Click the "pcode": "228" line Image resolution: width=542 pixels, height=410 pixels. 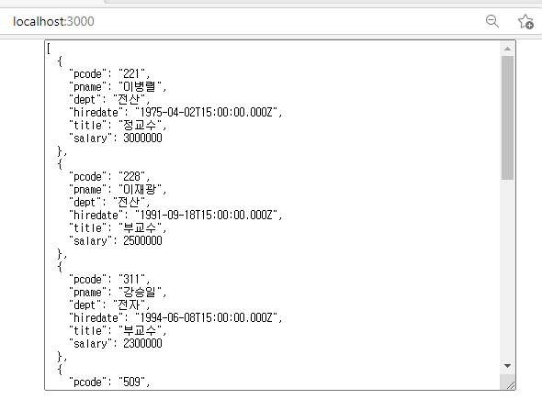pyautogui.click(x=109, y=177)
